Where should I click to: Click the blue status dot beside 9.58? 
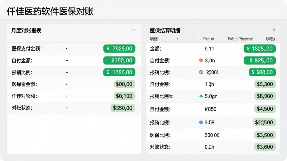[201, 122]
